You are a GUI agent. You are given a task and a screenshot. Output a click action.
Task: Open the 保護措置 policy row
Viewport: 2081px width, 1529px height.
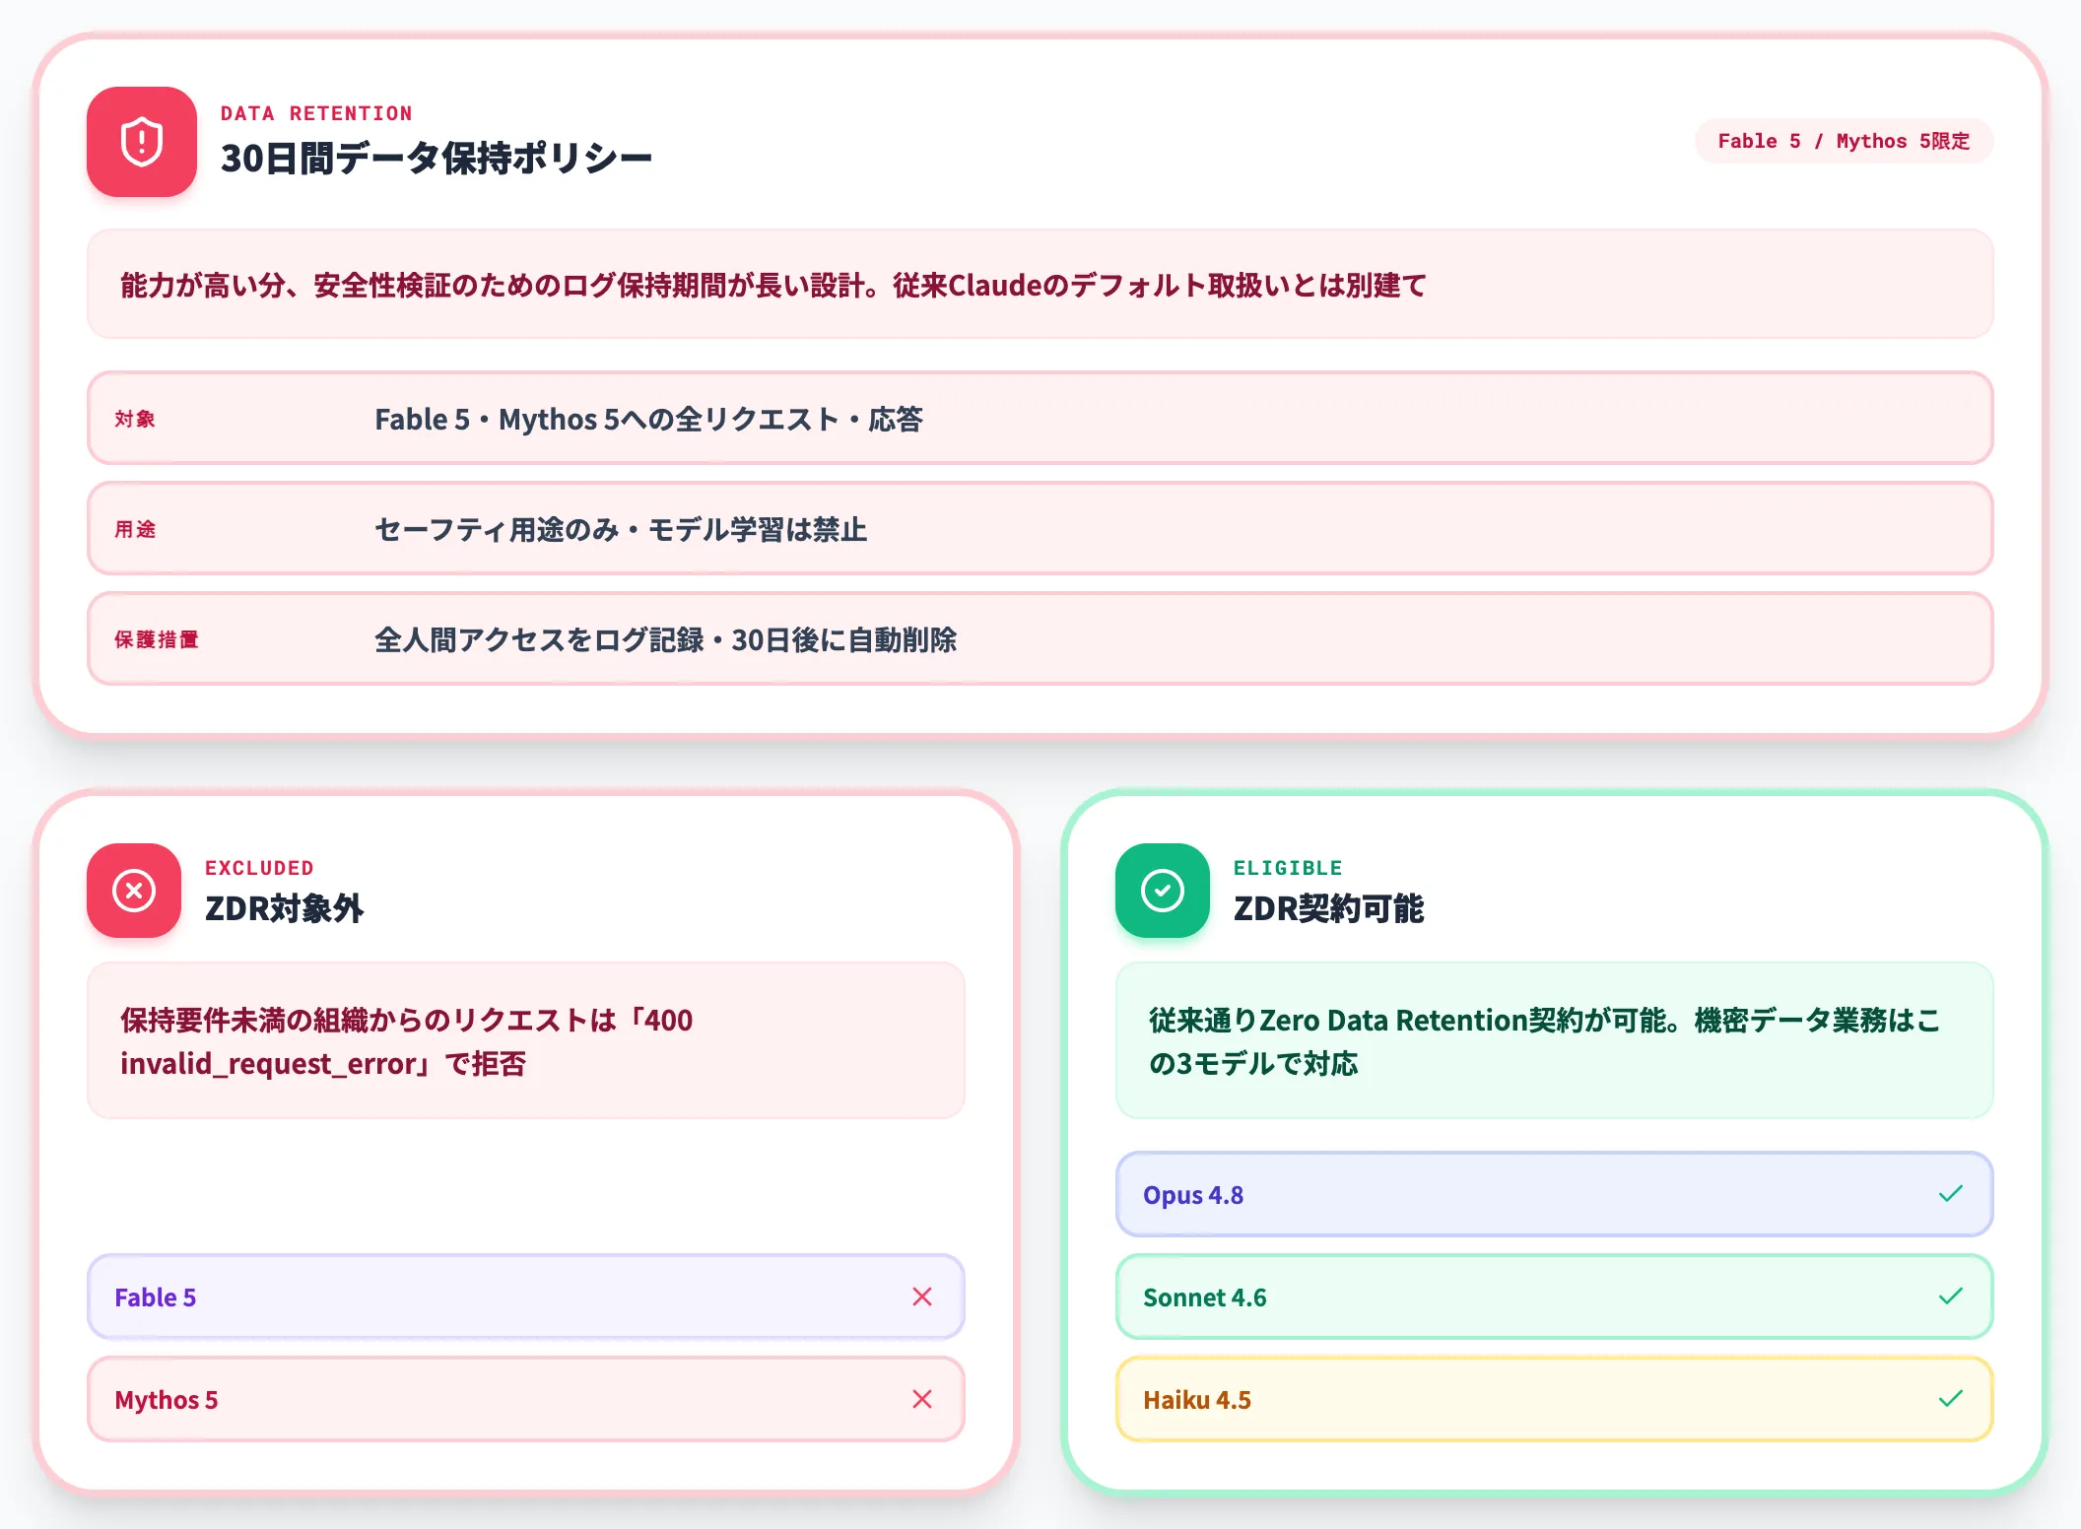tap(1040, 638)
